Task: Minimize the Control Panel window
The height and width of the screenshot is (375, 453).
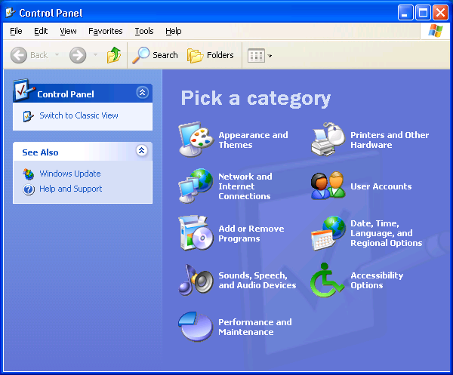Action: (x=405, y=13)
